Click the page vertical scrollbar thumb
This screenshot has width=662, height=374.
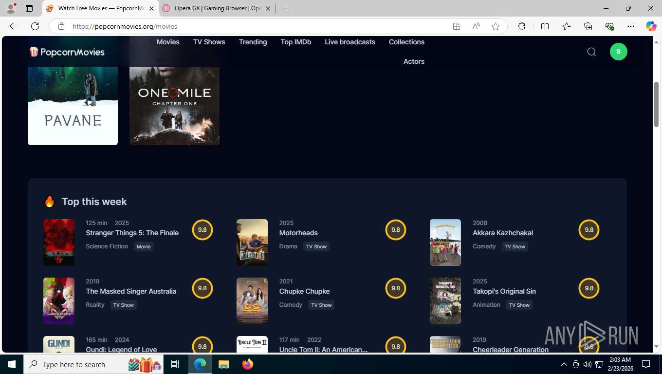[x=656, y=104]
